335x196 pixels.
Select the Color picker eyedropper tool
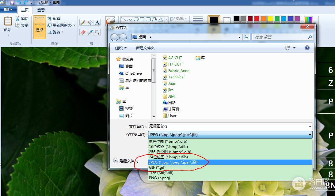coord(90,32)
